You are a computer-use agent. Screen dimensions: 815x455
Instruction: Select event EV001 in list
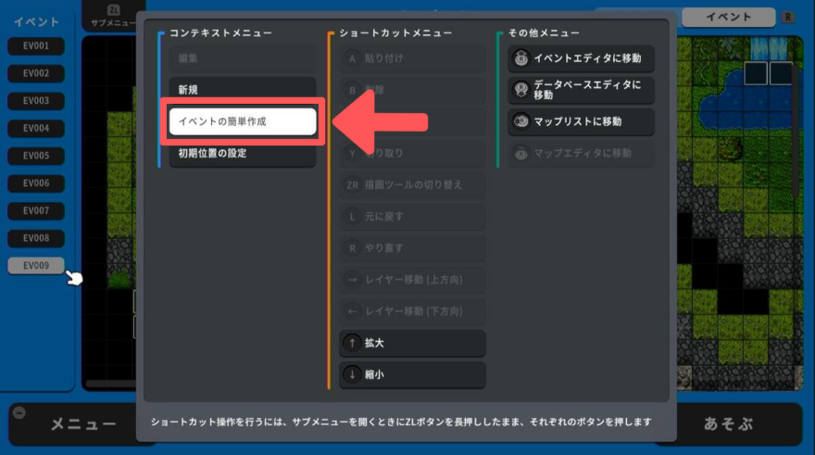(x=36, y=45)
